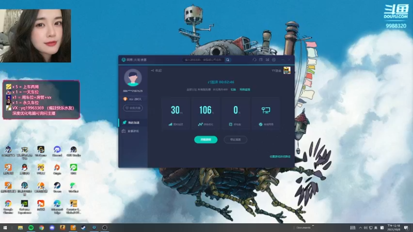Click the 停止加速 button
The width and height of the screenshot is (413, 232).
[235, 139]
